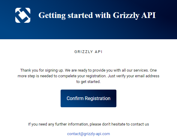Open the contact@grizzly-api.com email link
Image resolution: width=177 pixels, height=139 pixels.
tap(88, 134)
